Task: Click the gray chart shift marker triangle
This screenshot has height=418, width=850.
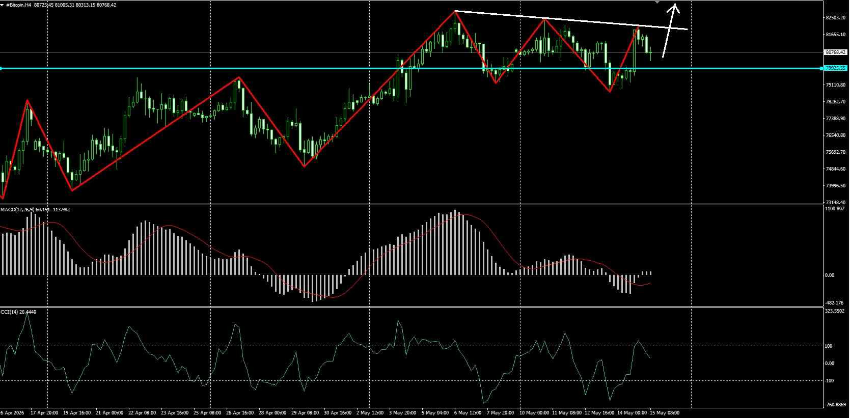Action: click(x=657, y=2)
